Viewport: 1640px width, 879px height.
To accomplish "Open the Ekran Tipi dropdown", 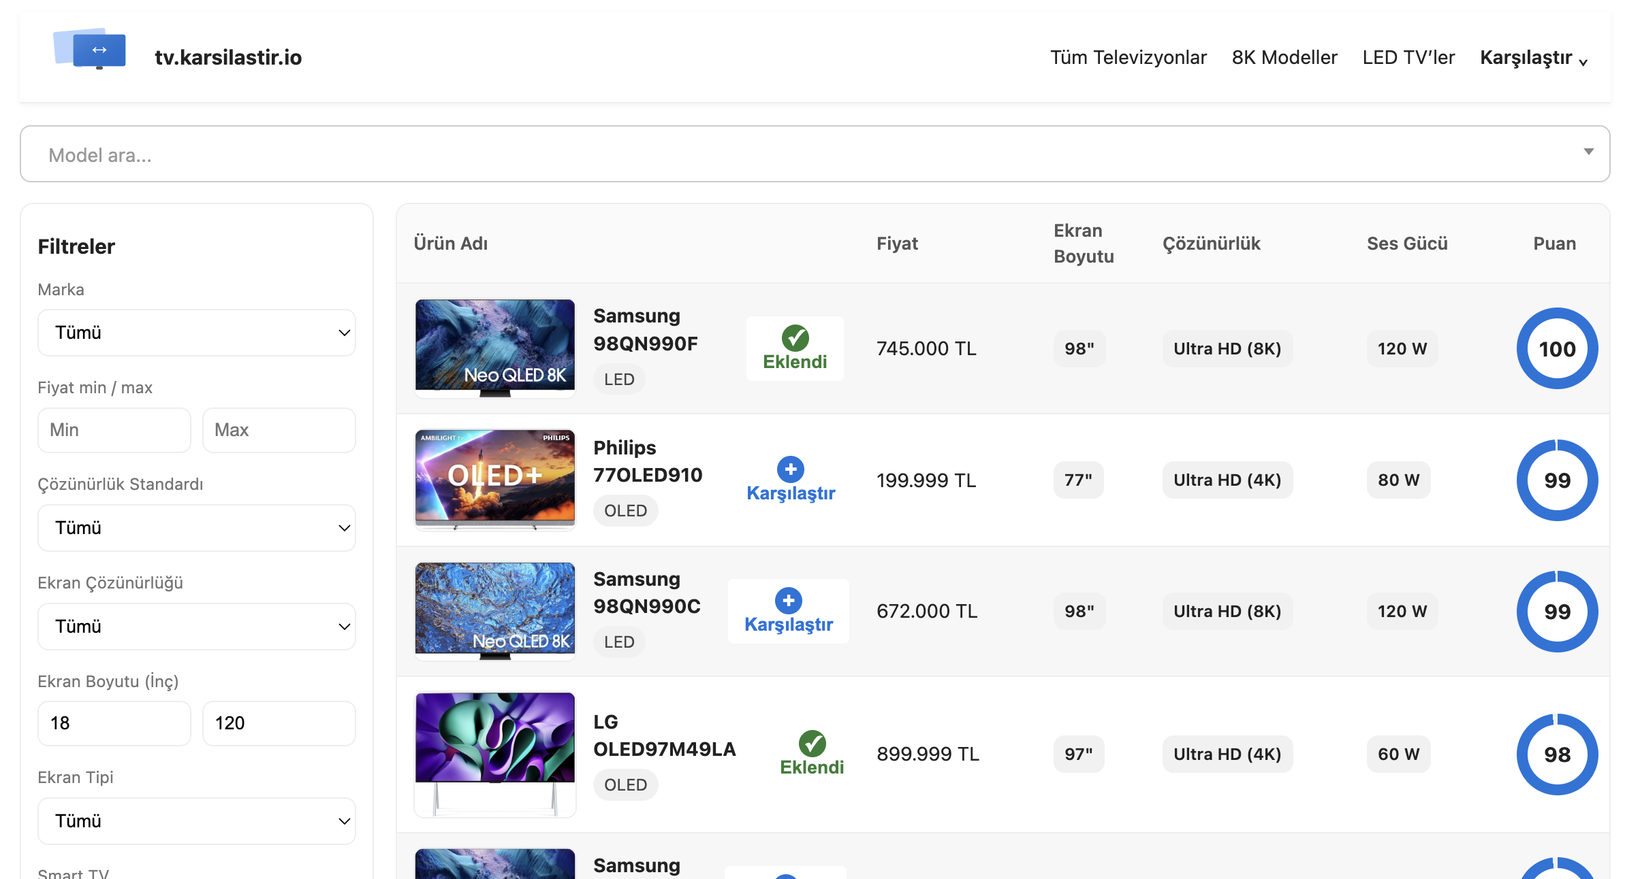I will [x=196, y=821].
